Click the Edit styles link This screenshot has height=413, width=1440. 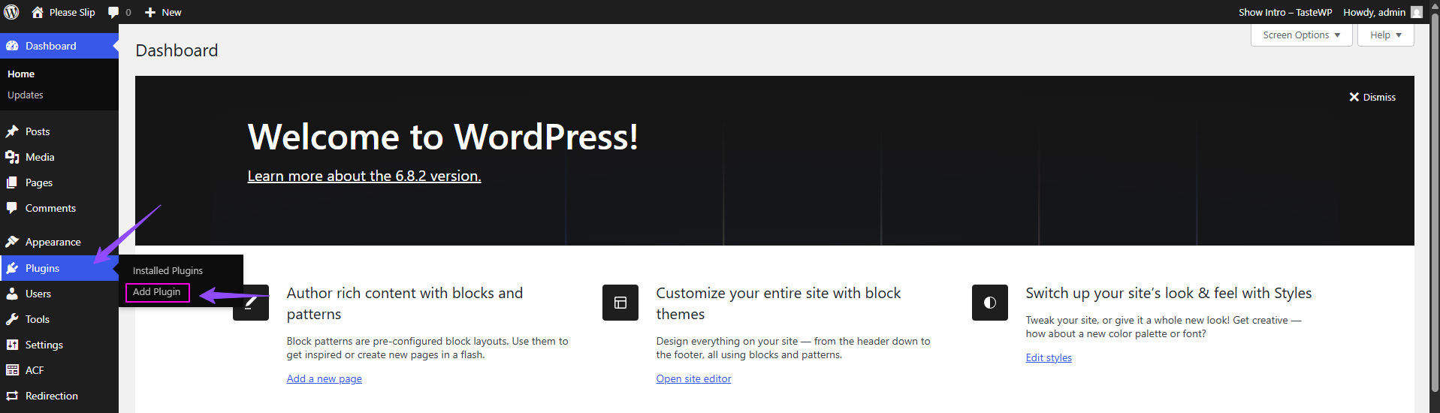click(x=1049, y=357)
